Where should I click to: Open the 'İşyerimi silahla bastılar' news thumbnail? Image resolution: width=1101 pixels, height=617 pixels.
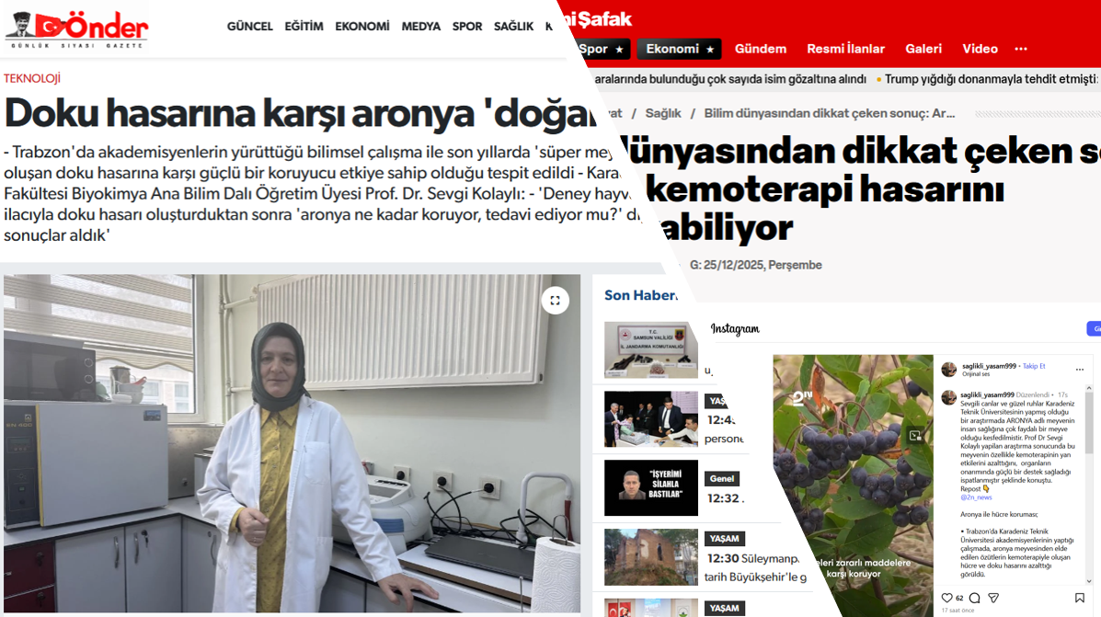650,487
